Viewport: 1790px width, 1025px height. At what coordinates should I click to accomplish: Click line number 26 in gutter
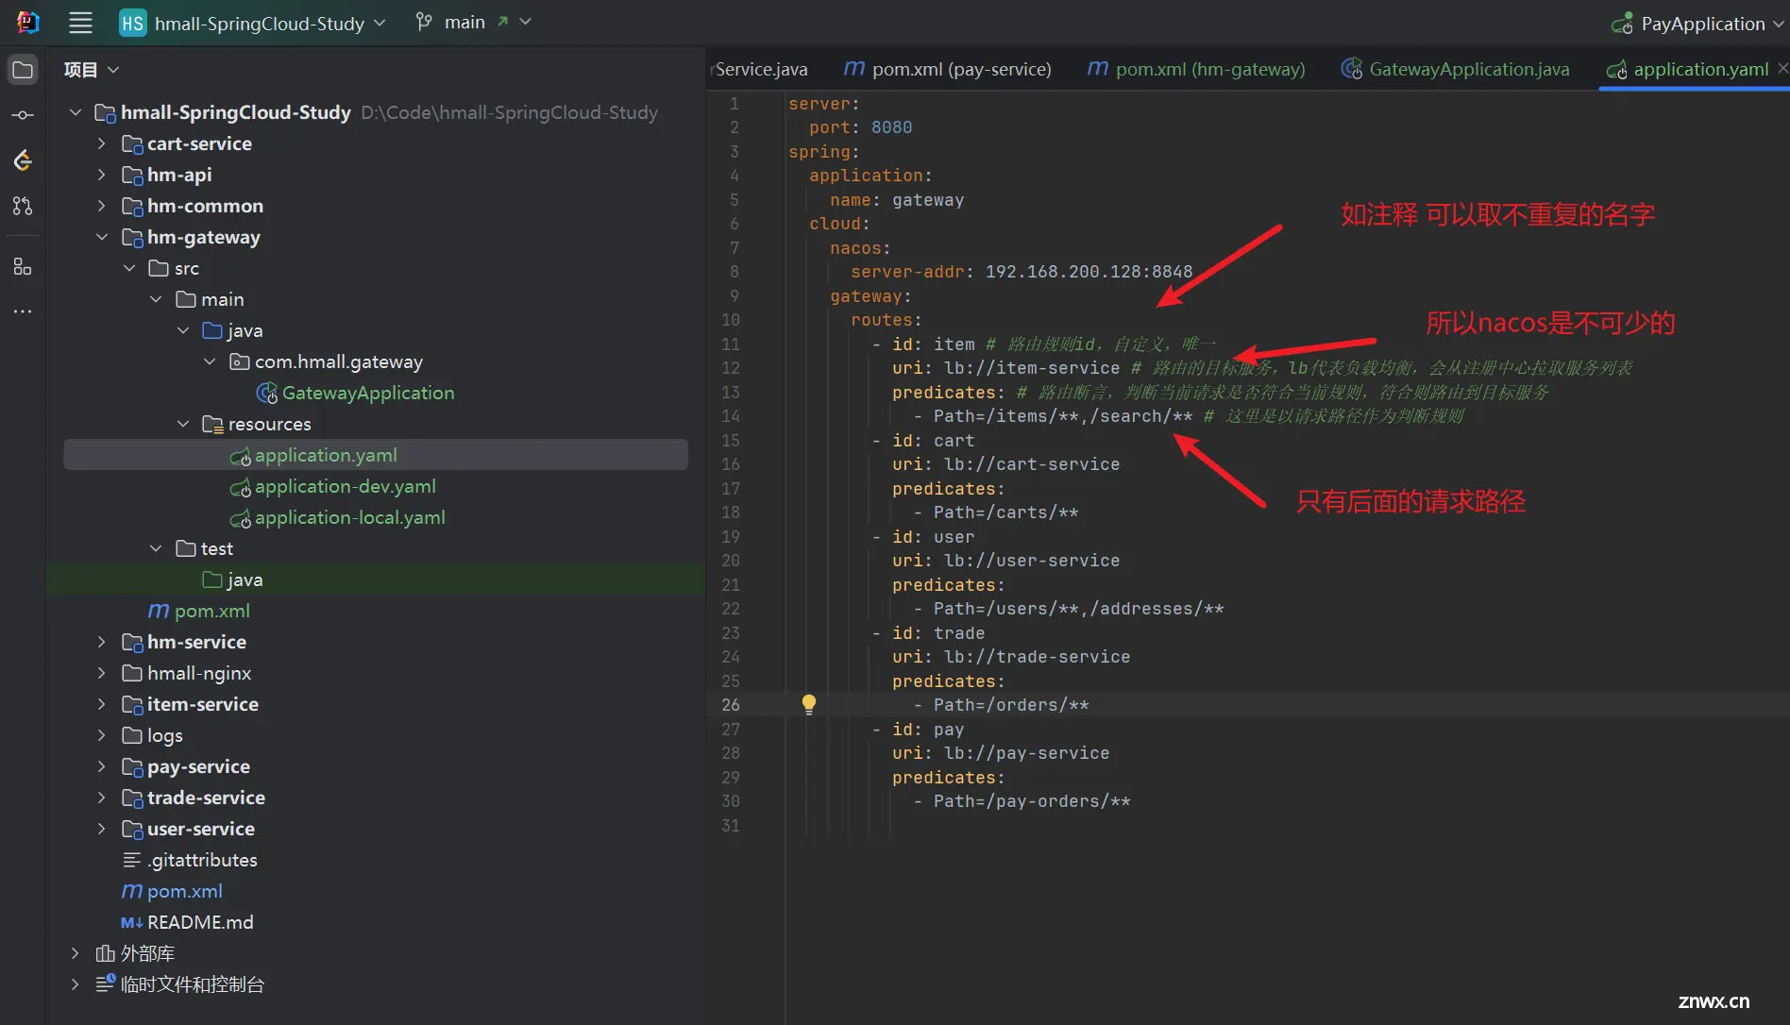[731, 704]
